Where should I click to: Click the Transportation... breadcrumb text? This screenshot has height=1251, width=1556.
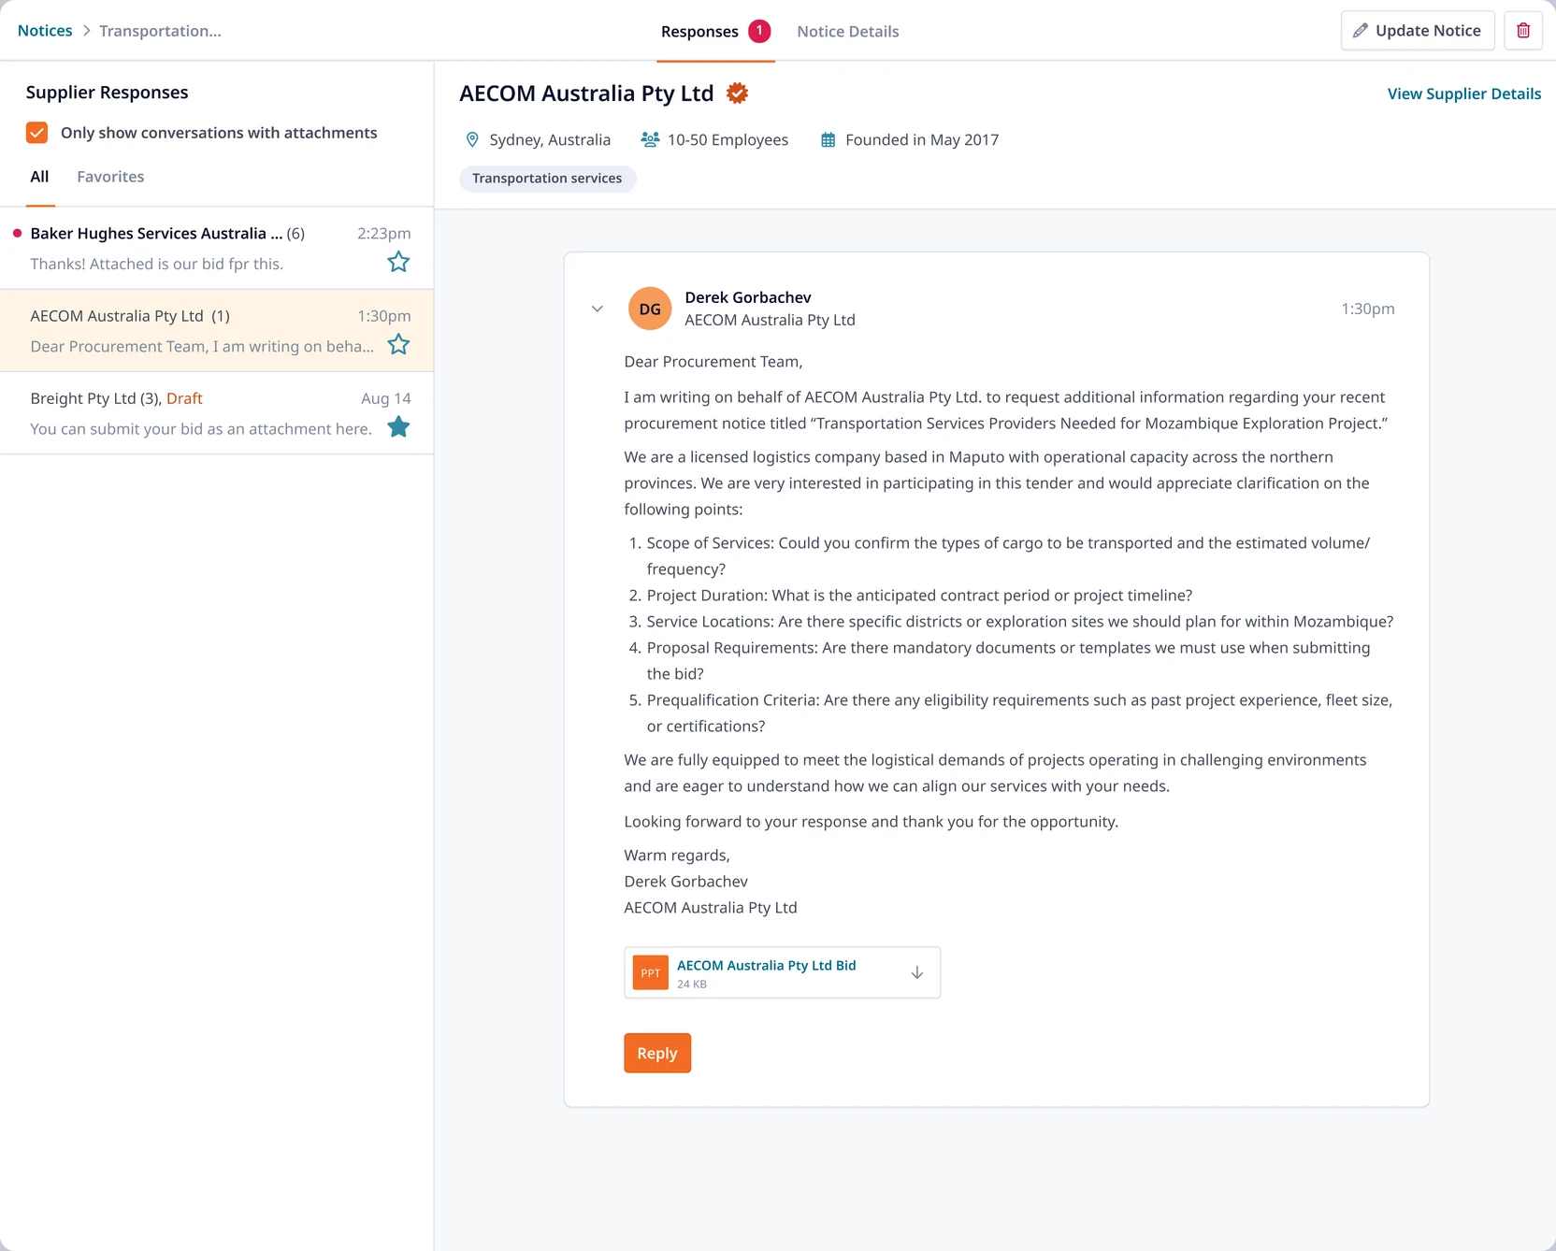click(x=160, y=31)
